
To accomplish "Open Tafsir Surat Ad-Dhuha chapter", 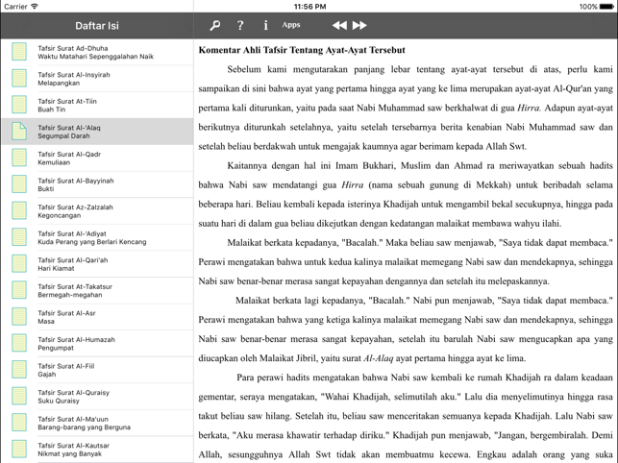I will [x=96, y=52].
